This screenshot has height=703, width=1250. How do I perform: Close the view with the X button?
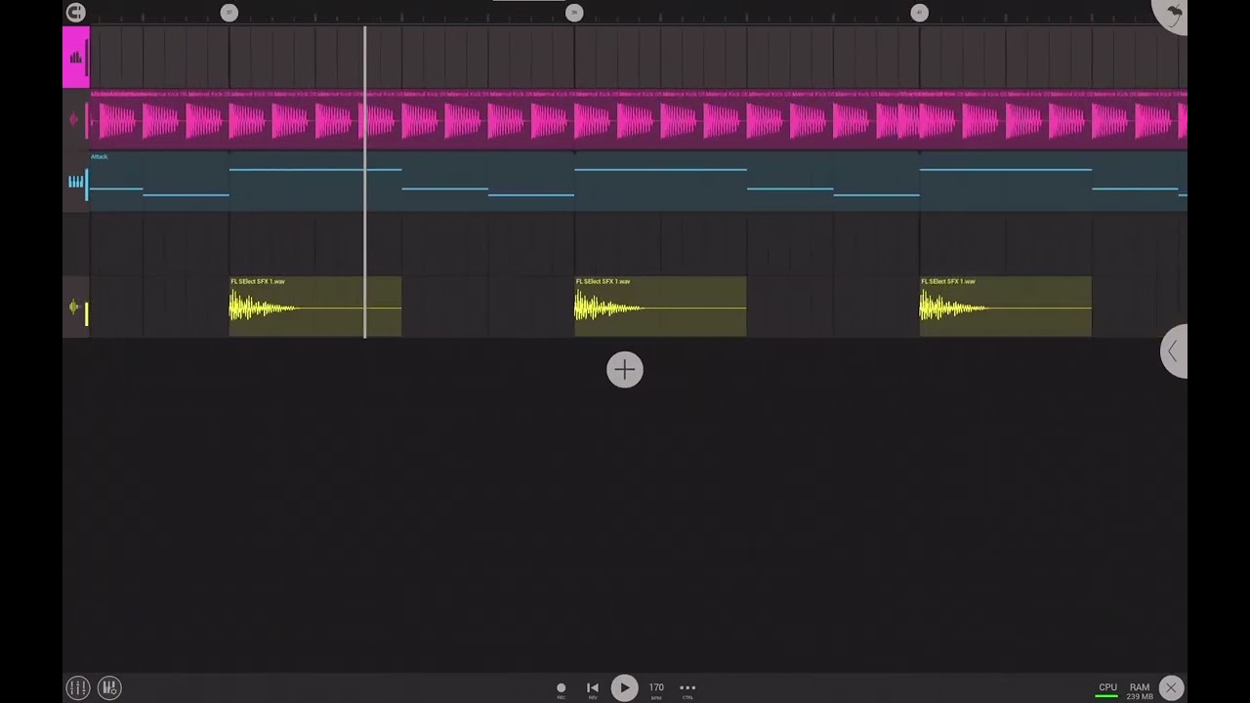tap(1171, 687)
